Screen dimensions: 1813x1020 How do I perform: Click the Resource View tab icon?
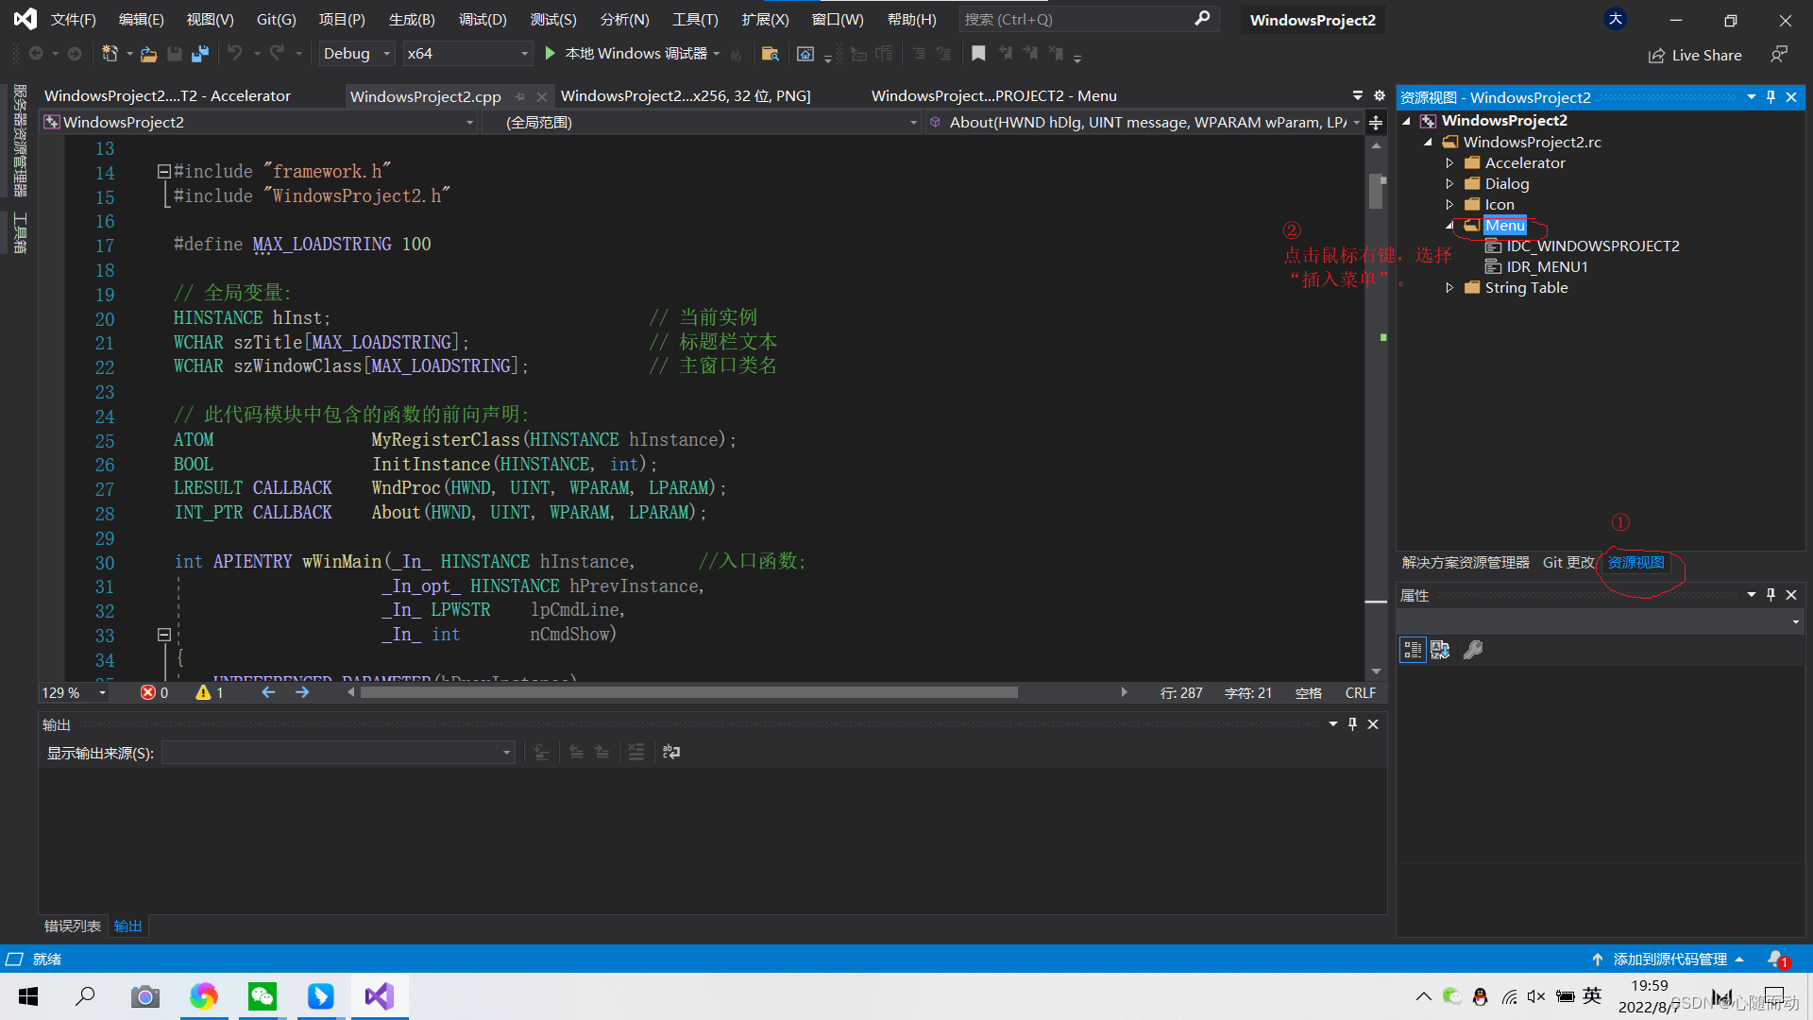click(1636, 562)
